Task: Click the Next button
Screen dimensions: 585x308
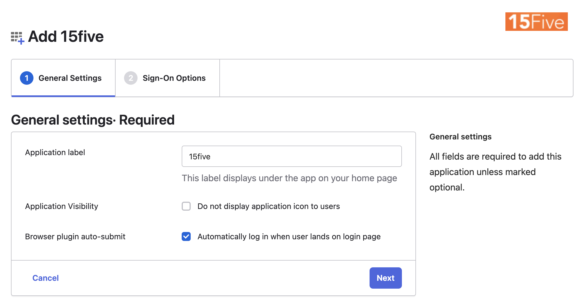Action: (x=386, y=278)
